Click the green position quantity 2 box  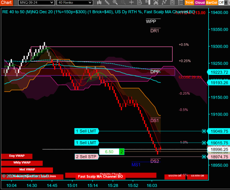click(121, 152)
